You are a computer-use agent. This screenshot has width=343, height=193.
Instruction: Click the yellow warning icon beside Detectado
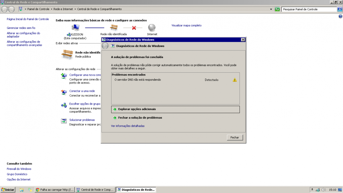[x=235, y=80]
